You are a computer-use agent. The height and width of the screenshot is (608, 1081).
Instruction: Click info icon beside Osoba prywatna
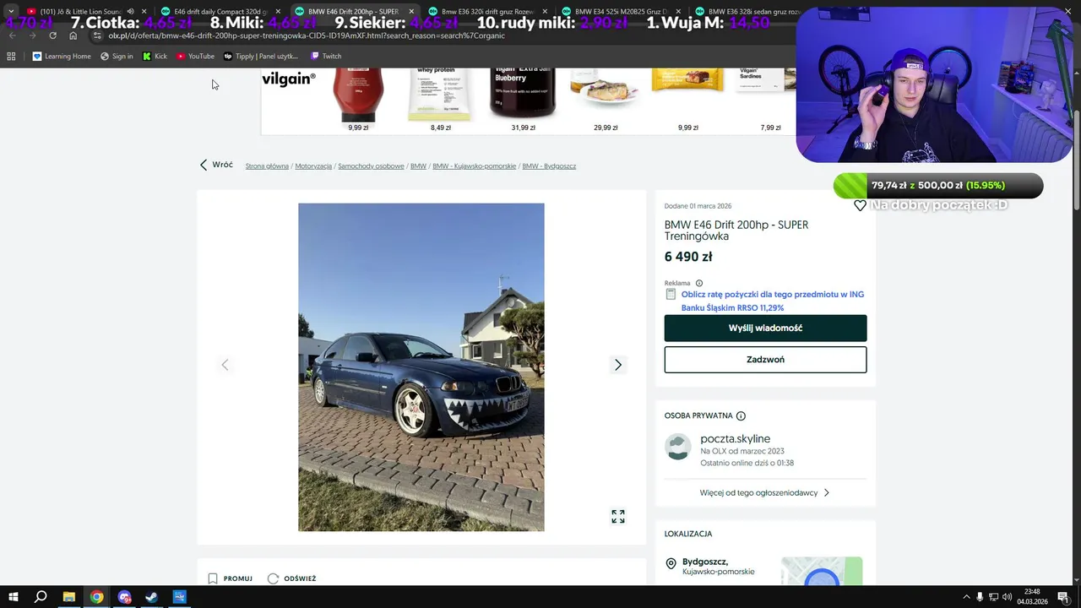[x=741, y=415]
